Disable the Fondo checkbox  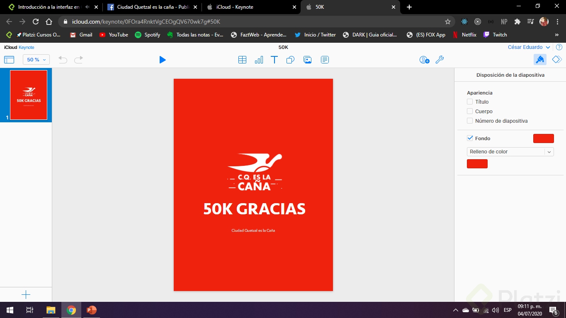click(470, 138)
